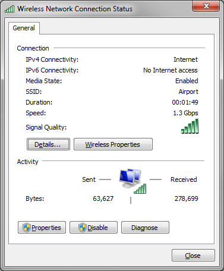This screenshot has height=271, width=224.
Task: Click received bytes value 278,699
Action: (x=186, y=198)
